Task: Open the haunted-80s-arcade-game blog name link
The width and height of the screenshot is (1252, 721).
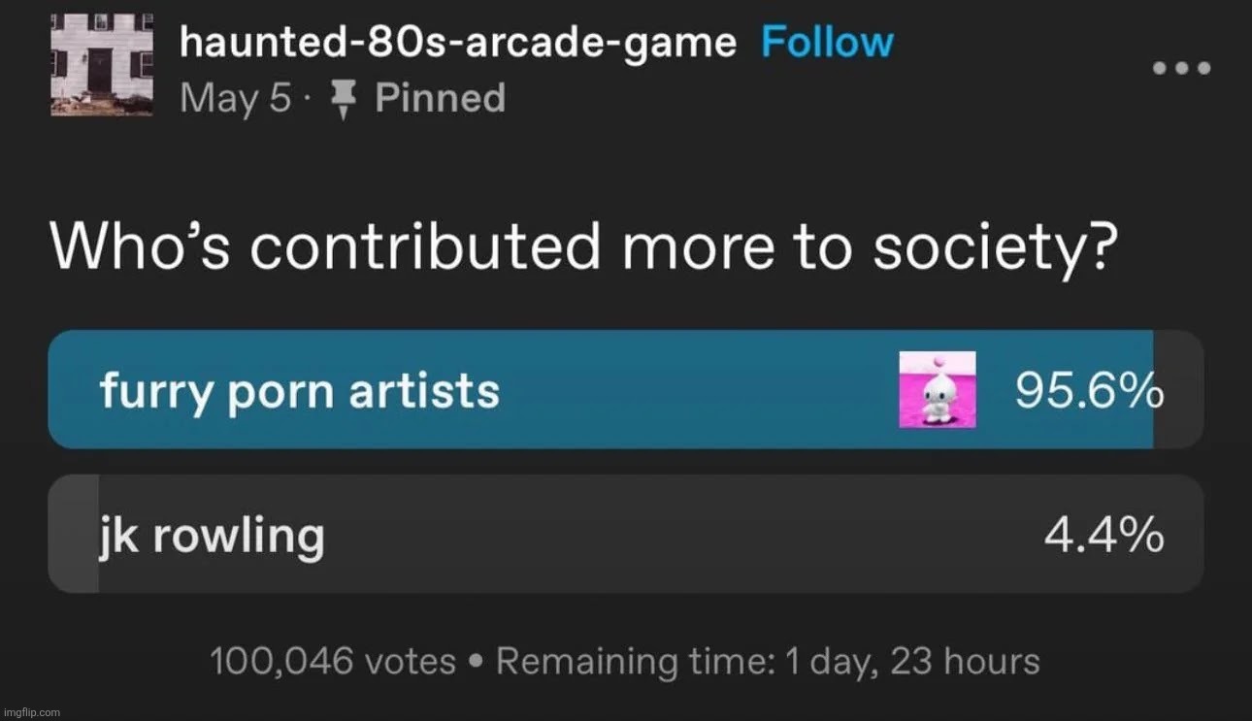Action: 458,44
